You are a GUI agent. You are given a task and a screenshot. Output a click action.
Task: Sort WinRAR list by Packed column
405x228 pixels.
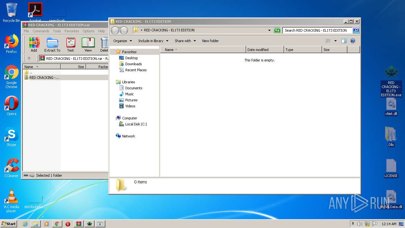[97, 66]
